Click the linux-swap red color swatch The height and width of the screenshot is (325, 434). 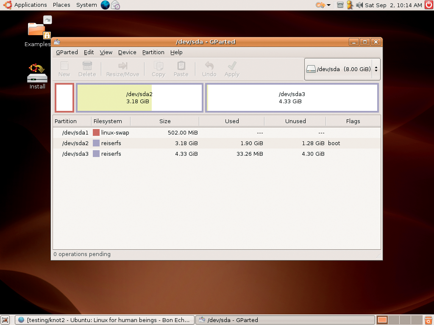click(x=96, y=132)
